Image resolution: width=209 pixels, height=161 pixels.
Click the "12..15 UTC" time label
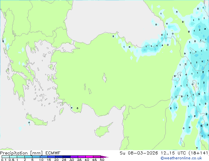tap(173, 153)
